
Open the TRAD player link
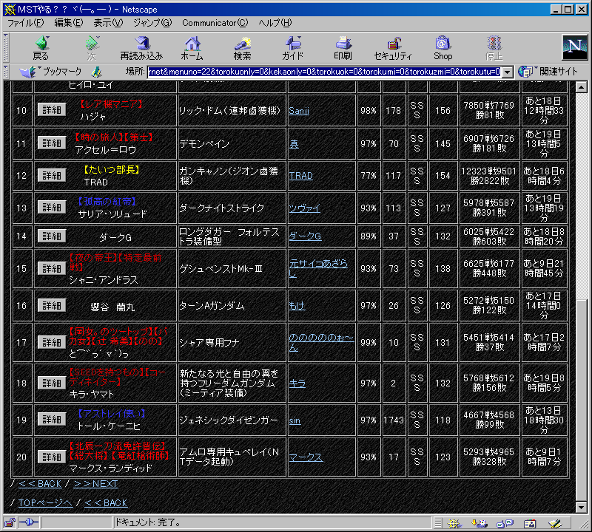pyautogui.click(x=301, y=176)
